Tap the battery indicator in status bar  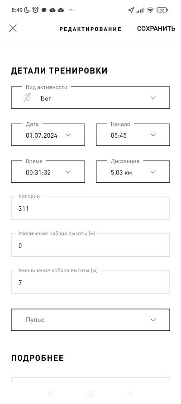[x=163, y=10]
